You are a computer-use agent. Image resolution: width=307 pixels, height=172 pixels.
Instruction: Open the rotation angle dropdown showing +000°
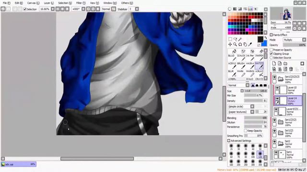pyautogui.click(x=83, y=9)
